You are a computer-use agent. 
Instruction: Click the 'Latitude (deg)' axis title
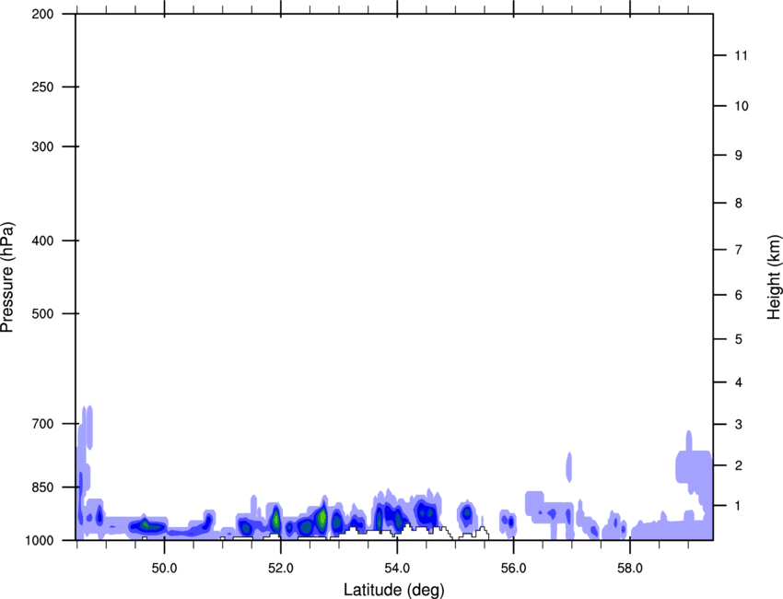point(394,590)
